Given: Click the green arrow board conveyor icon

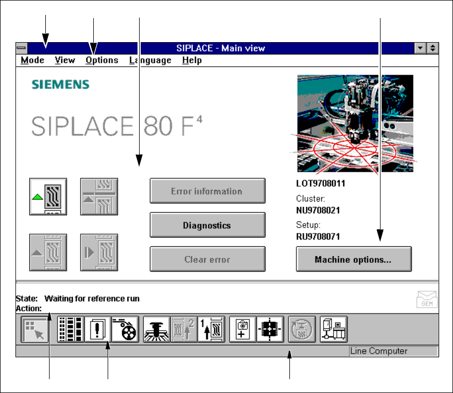Looking at the screenshot, I should click(48, 196).
